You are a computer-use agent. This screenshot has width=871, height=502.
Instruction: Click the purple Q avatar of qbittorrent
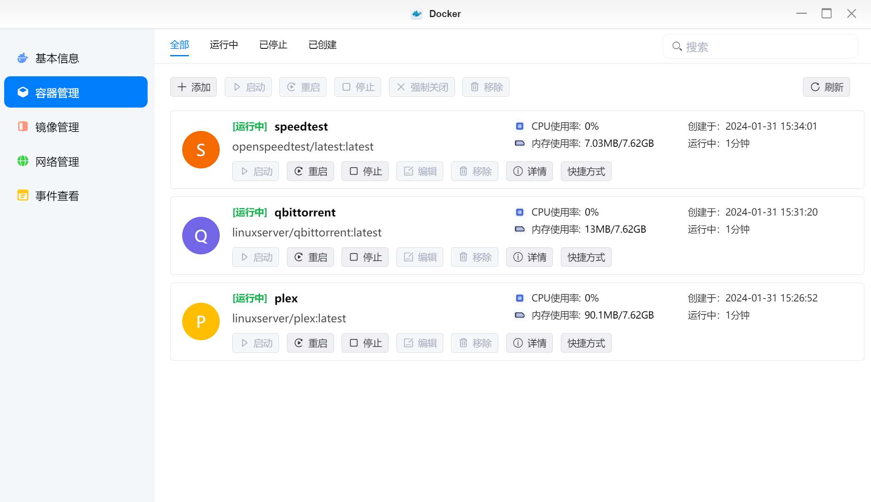pos(201,236)
